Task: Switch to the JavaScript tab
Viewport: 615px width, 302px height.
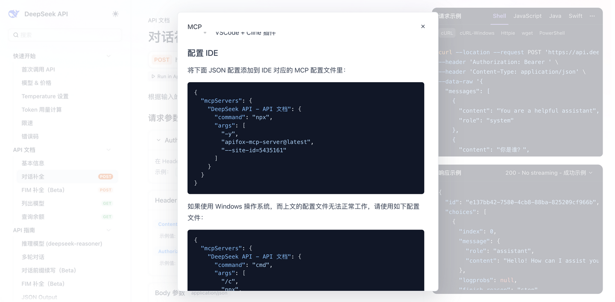Action: point(527,16)
